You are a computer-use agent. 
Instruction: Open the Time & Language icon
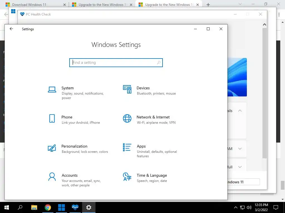click(x=127, y=177)
